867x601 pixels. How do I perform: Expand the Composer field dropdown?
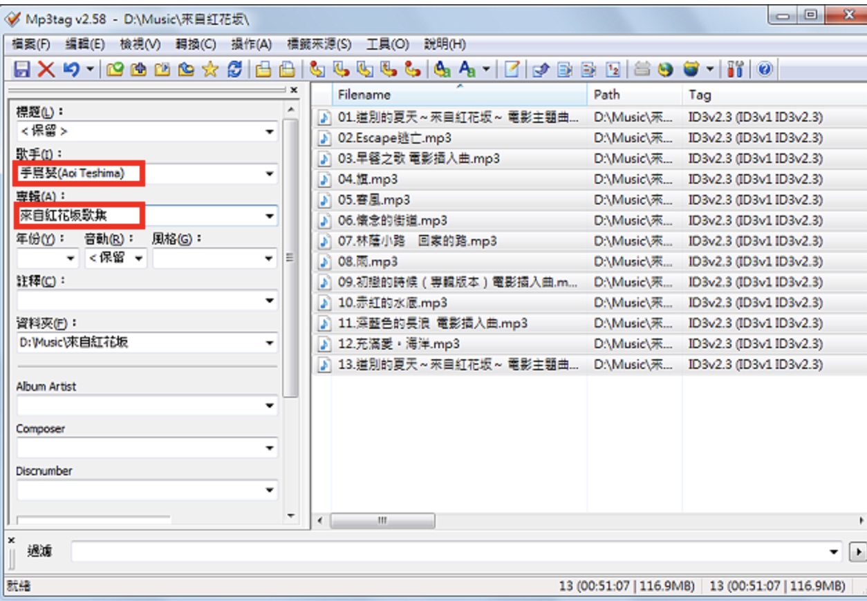[270, 448]
